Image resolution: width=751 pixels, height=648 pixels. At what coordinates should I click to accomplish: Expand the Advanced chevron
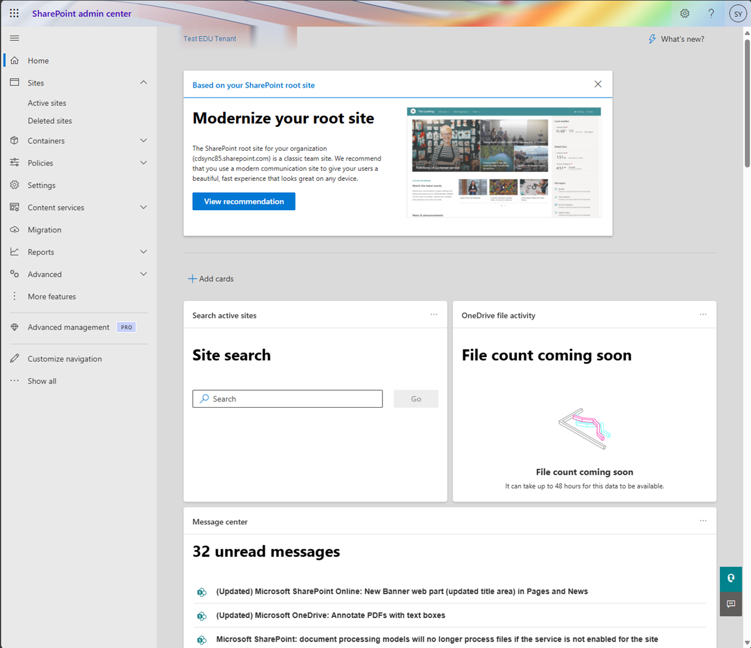pyautogui.click(x=143, y=274)
